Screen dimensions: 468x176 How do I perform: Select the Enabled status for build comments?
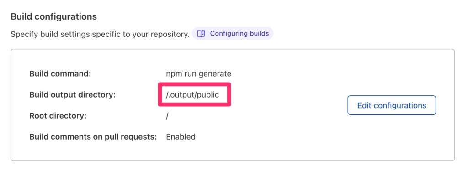coord(181,137)
